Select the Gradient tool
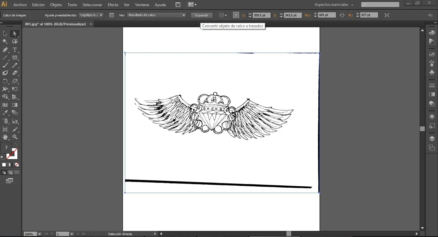 pyautogui.click(x=15, y=105)
